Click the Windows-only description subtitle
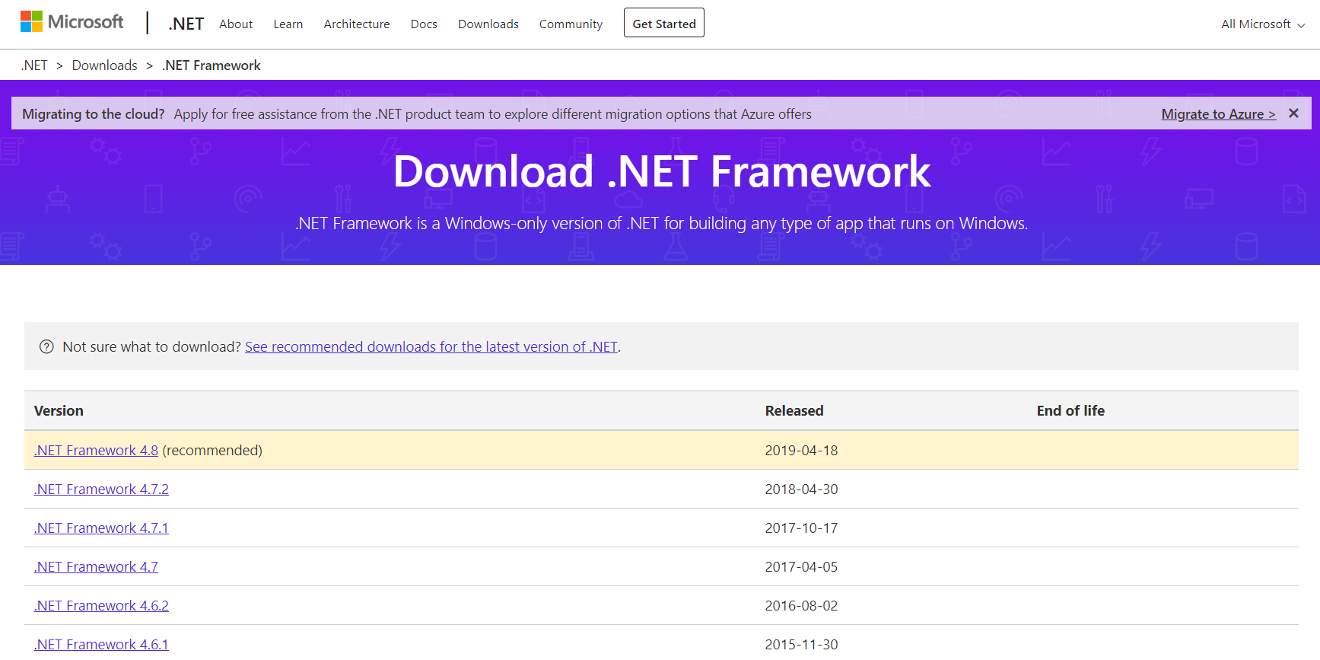The height and width of the screenshot is (660, 1320). (661, 223)
